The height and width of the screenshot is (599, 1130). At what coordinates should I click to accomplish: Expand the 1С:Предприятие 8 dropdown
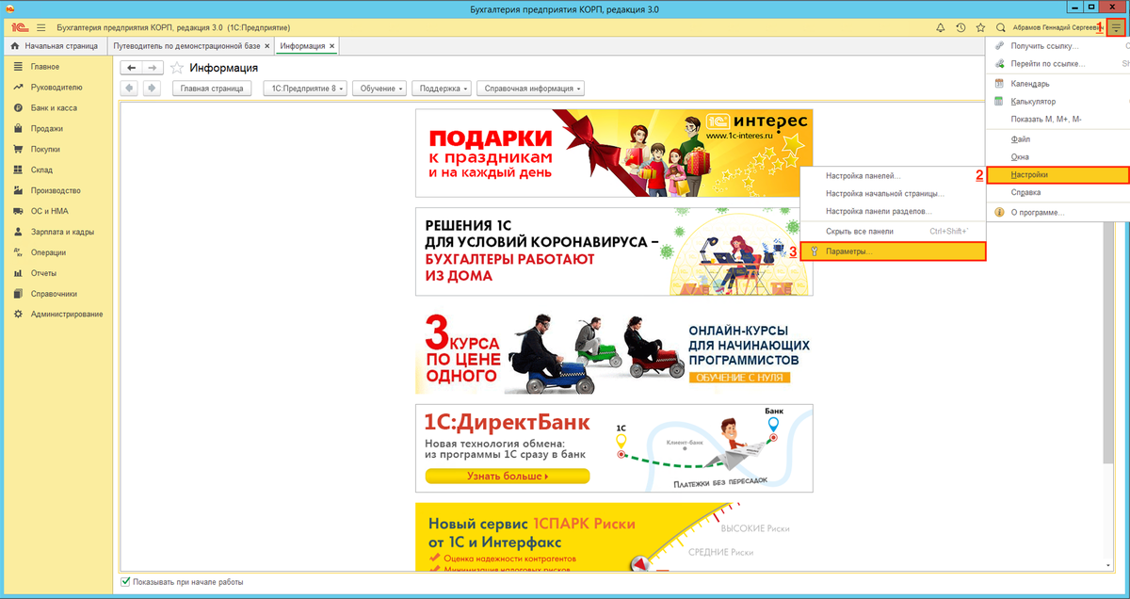(x=305, y=89)
